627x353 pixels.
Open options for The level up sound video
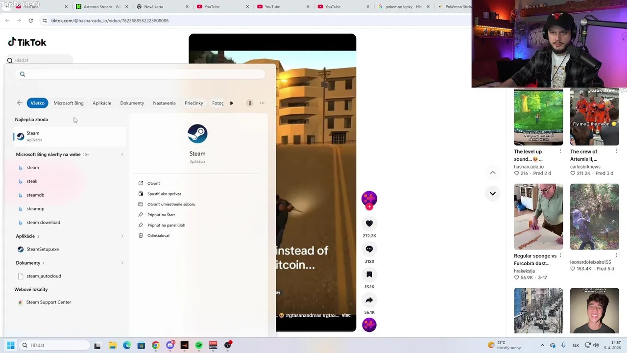point(560,151)
